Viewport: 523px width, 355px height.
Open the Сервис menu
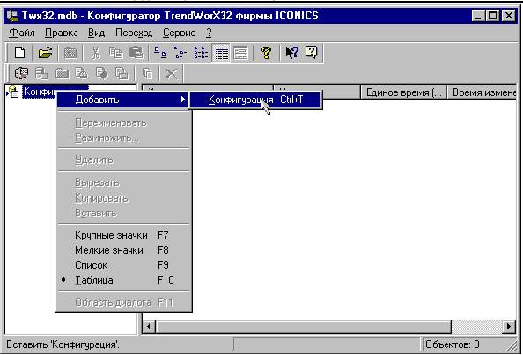179,33
